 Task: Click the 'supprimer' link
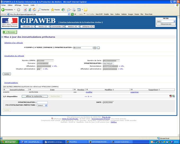pyautogui.click(x=134, y=92)
